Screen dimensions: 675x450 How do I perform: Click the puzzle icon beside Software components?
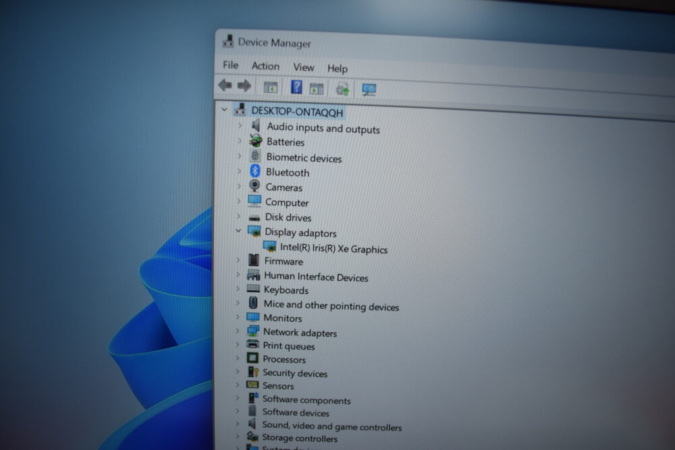253,398
